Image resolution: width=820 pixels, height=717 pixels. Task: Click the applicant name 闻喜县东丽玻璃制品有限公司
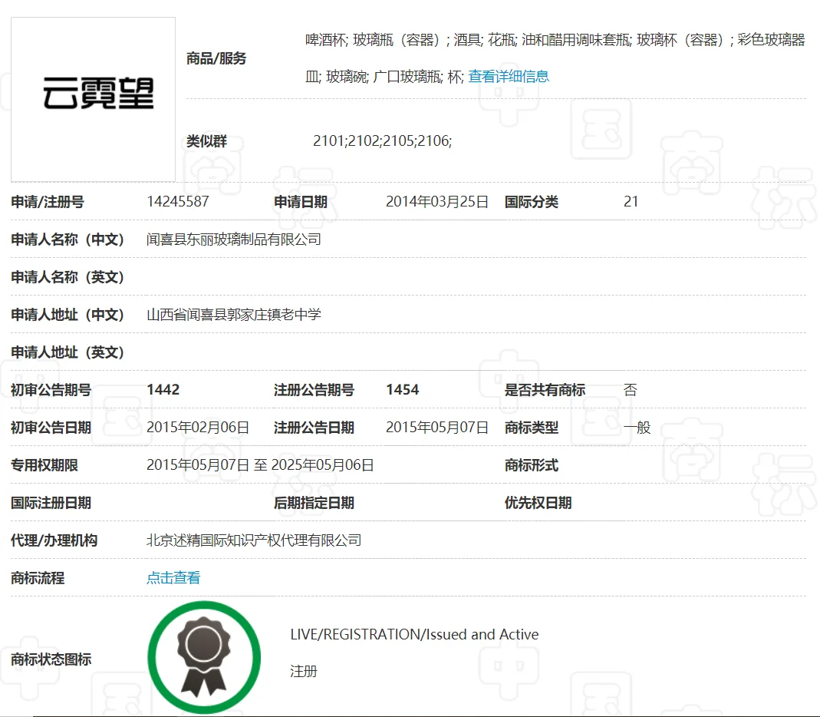(x=234, y=240)
